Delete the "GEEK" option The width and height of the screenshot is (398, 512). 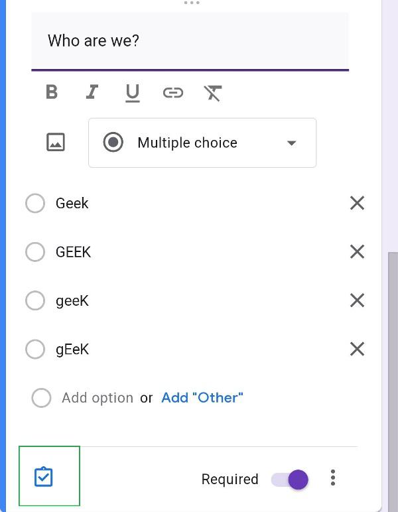click(357, 252)
